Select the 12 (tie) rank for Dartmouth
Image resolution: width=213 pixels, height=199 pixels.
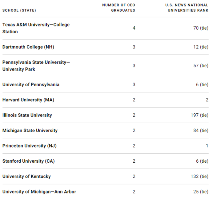pyautogui.click(x=201, y=47)
